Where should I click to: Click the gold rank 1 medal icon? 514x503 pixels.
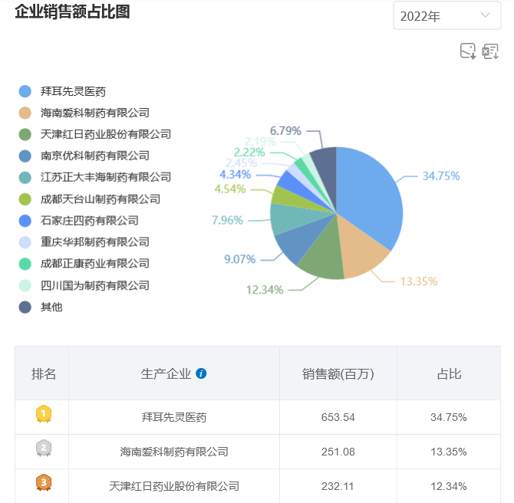click(x=44, y=416)
